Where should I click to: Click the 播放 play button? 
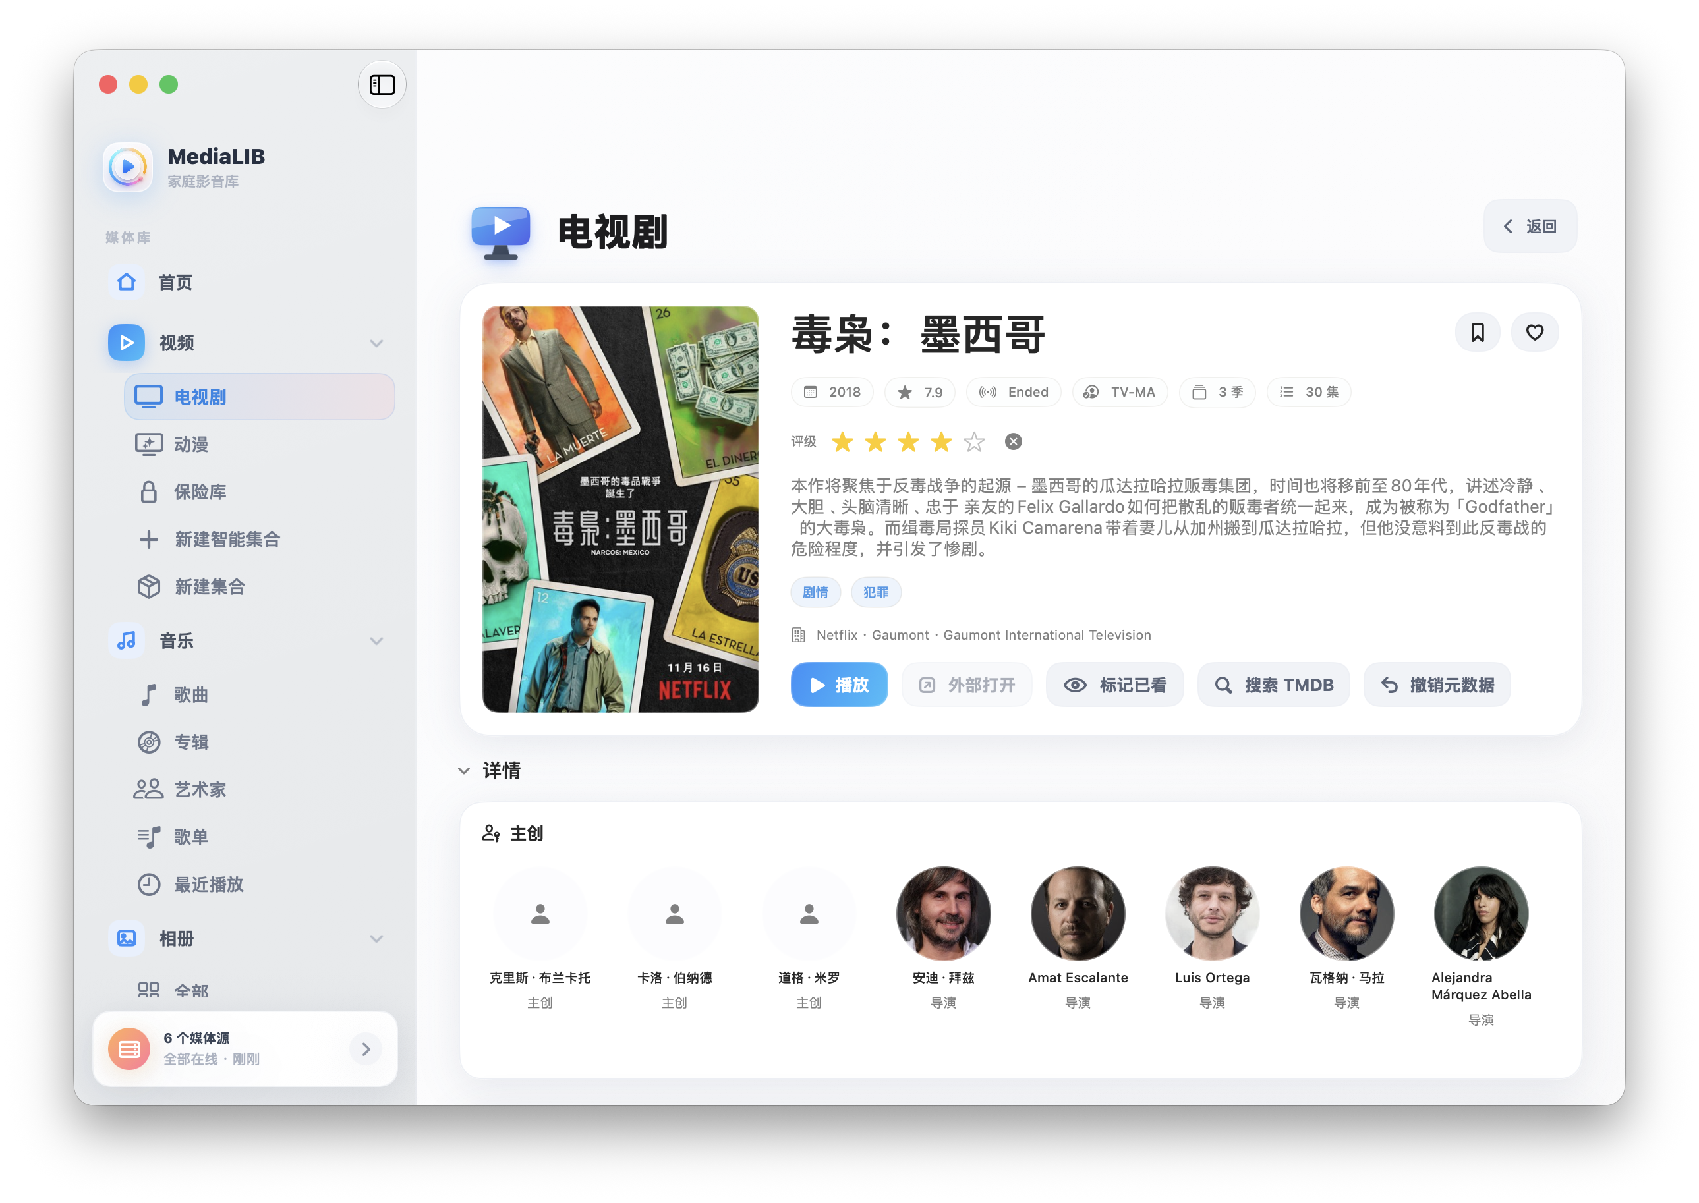(840, 685)
